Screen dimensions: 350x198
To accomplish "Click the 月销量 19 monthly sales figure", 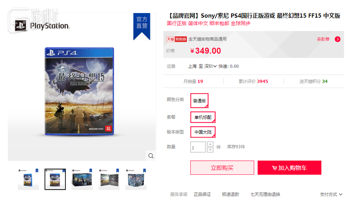I will point(193,81).
